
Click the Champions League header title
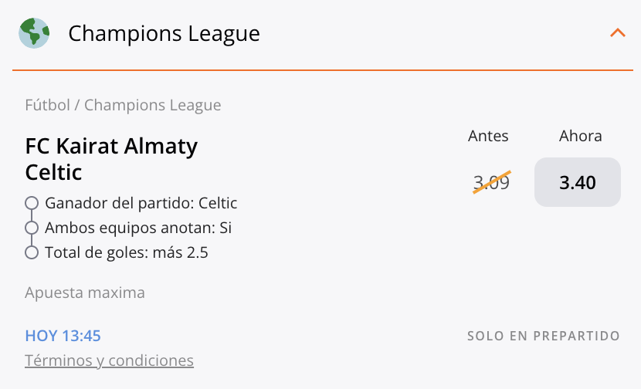click(x=164, y=34)
